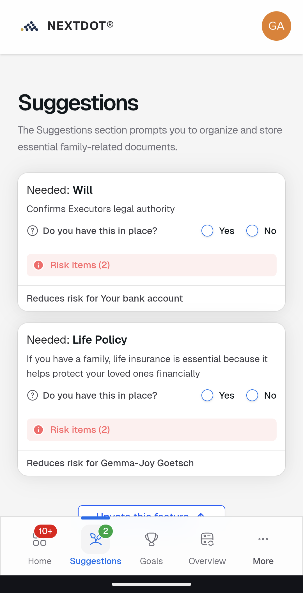This screenshot has height=593, width=303.
Task: Select Yes for Life Policy question
Action: pyautogui.click(x=207, y=396)
